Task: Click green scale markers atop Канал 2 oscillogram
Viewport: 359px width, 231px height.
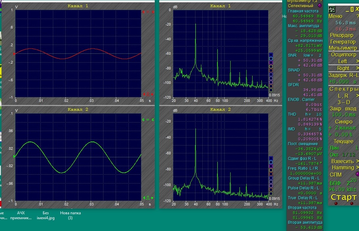Action: (148, 120)
